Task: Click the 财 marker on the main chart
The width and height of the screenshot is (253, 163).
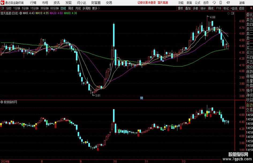Action: point(142,98)
